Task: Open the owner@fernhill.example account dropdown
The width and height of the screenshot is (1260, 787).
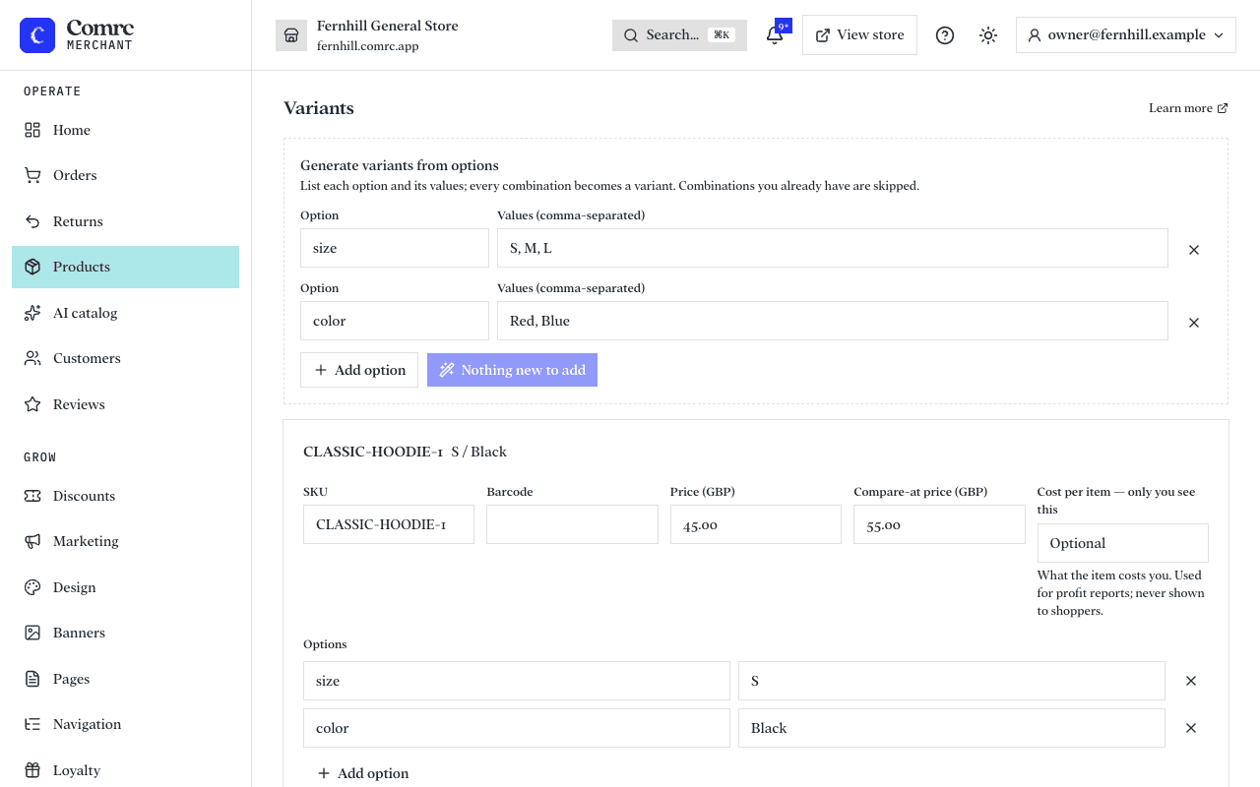Action: pyautogui.click(x=1126, y=35)
